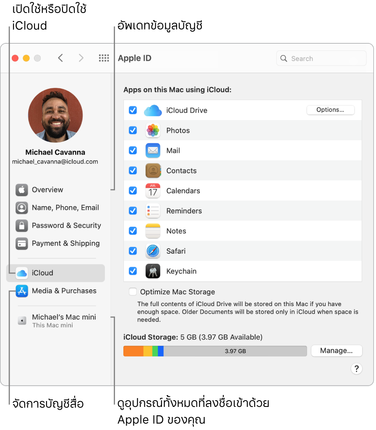This screenshot has width=376, height=430.
Task: Click the Mac mini device icon
Action: (x=22, y=320)
